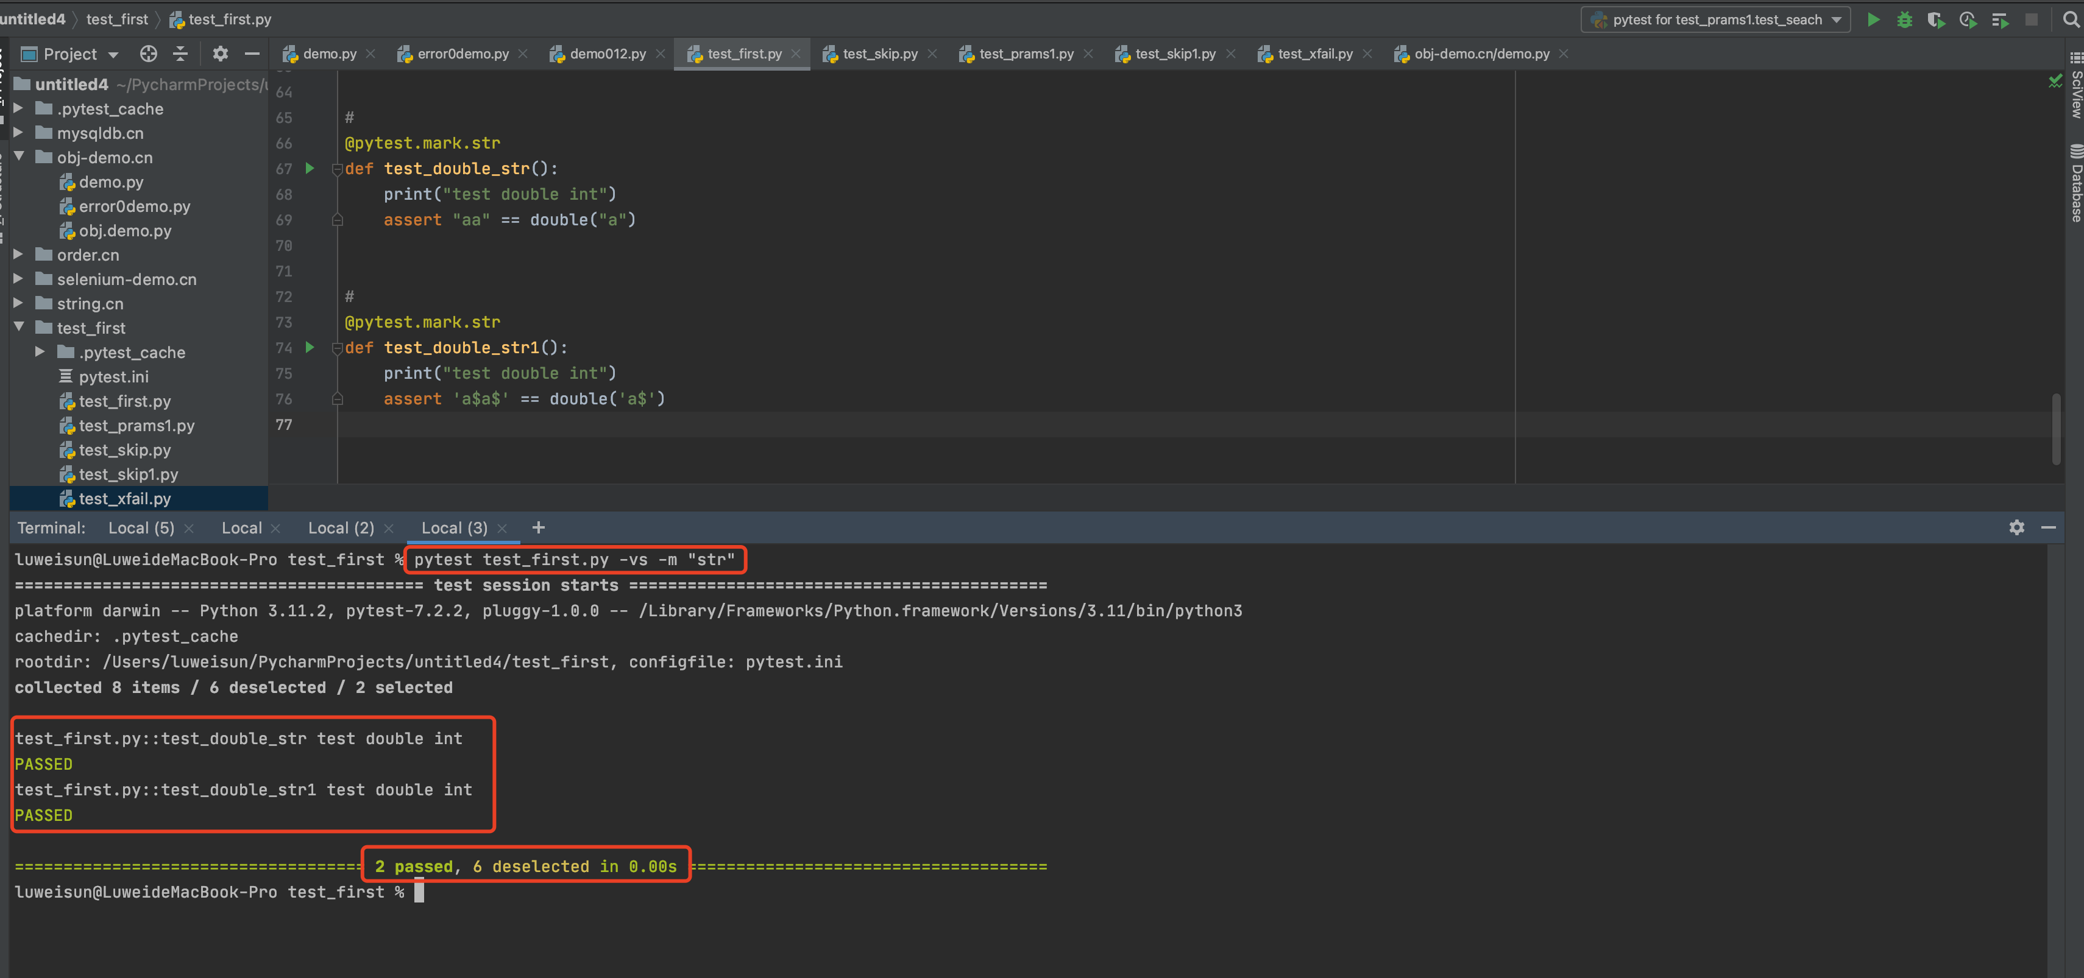This screenshot has height=978, width=2084.
Task: Hide the Project tool window
Action: [x=252, y=54]
